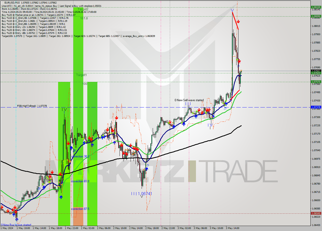Select the '2 May 18:00' time label
The height and width of the screenshot is (231, 322).
152,228
